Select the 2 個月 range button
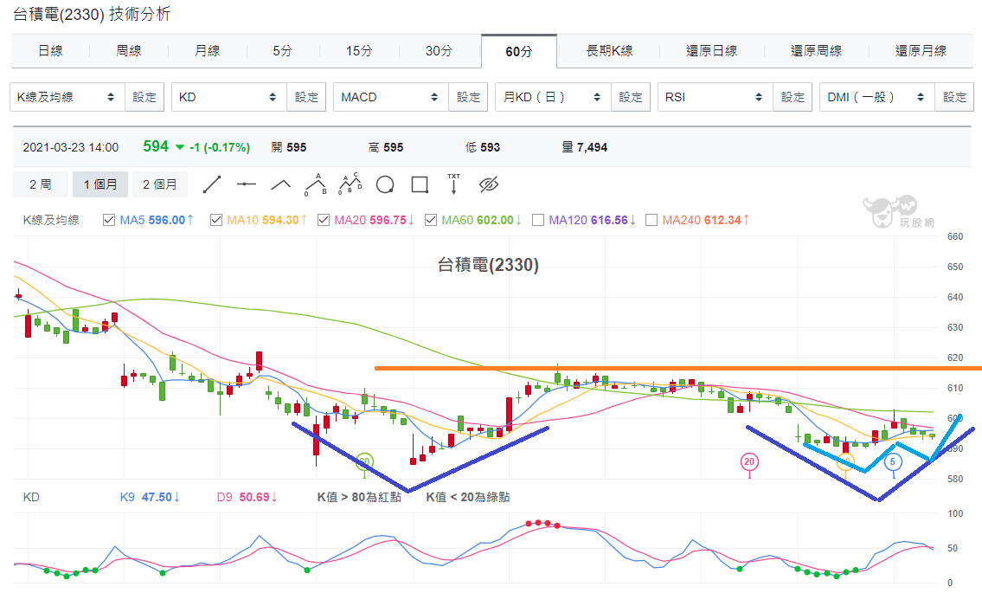982x593 pixels. click(160, 184)
